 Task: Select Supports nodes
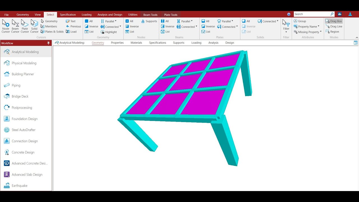(x=149, y=21)
